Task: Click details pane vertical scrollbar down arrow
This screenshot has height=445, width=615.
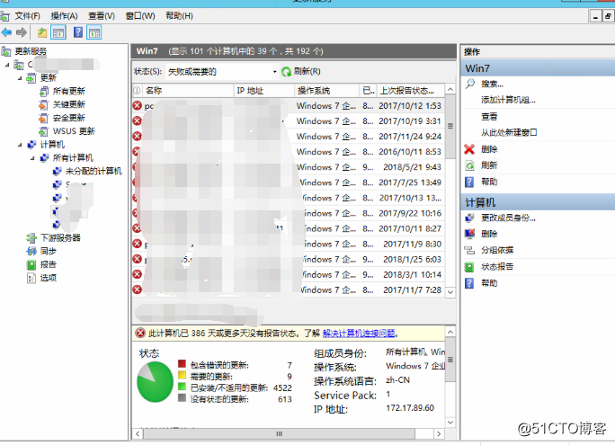Action: tap(450, 422)
